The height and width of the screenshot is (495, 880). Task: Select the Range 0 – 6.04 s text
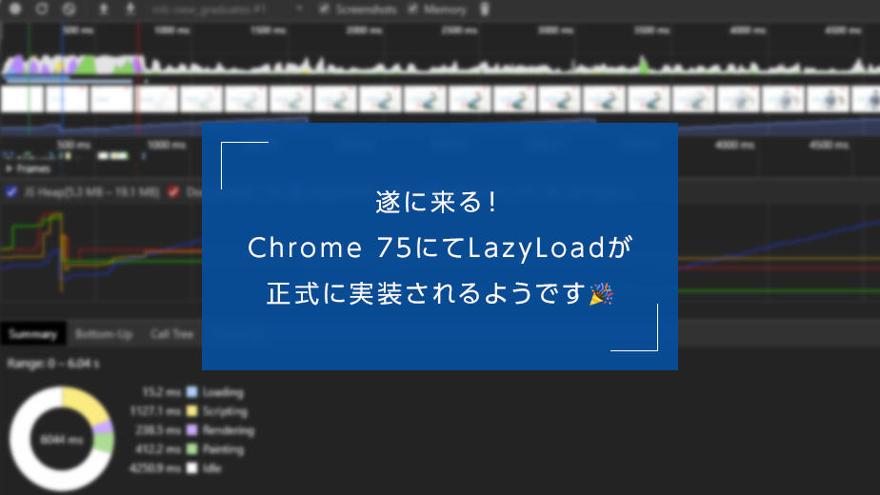coord(53,364)
